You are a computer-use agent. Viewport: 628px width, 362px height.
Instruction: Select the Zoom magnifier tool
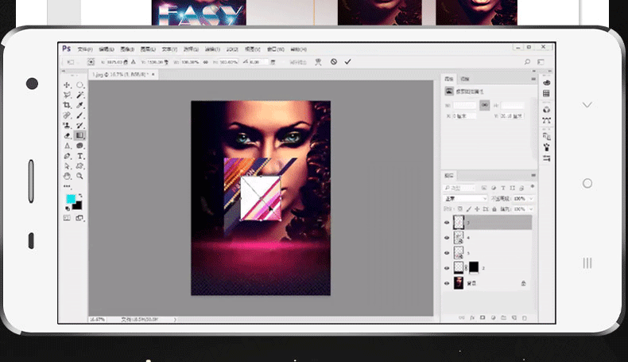coord(80,176)
